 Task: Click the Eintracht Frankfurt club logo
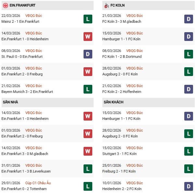click(x=5, y=6)
